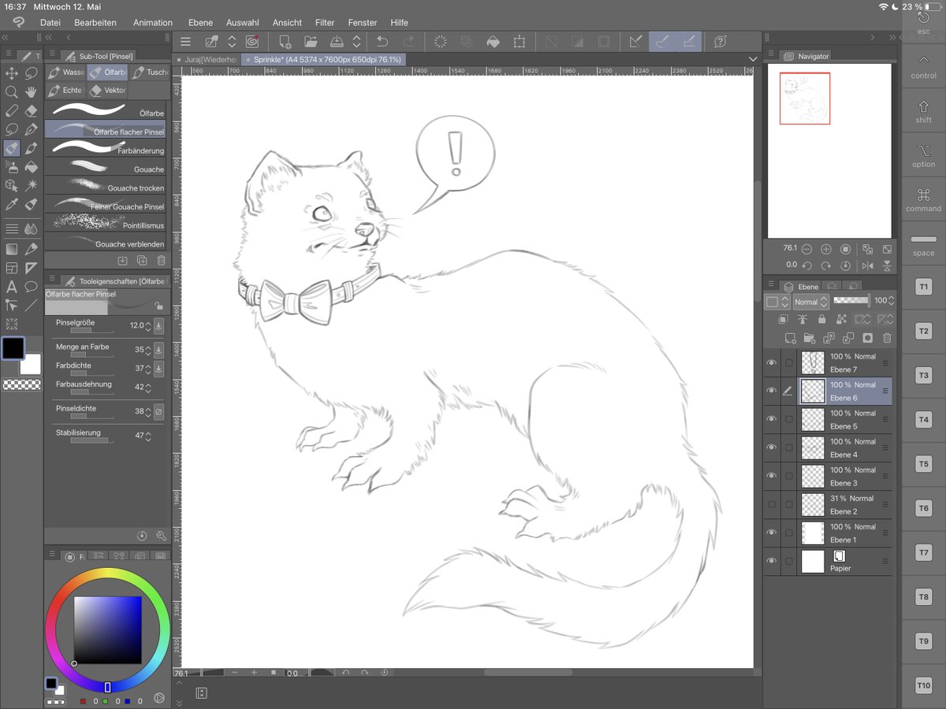This screenshot has height=709, width=946.
Task: Delete layer with the layer panel trash icon
Action: click(x=887, y=338)
